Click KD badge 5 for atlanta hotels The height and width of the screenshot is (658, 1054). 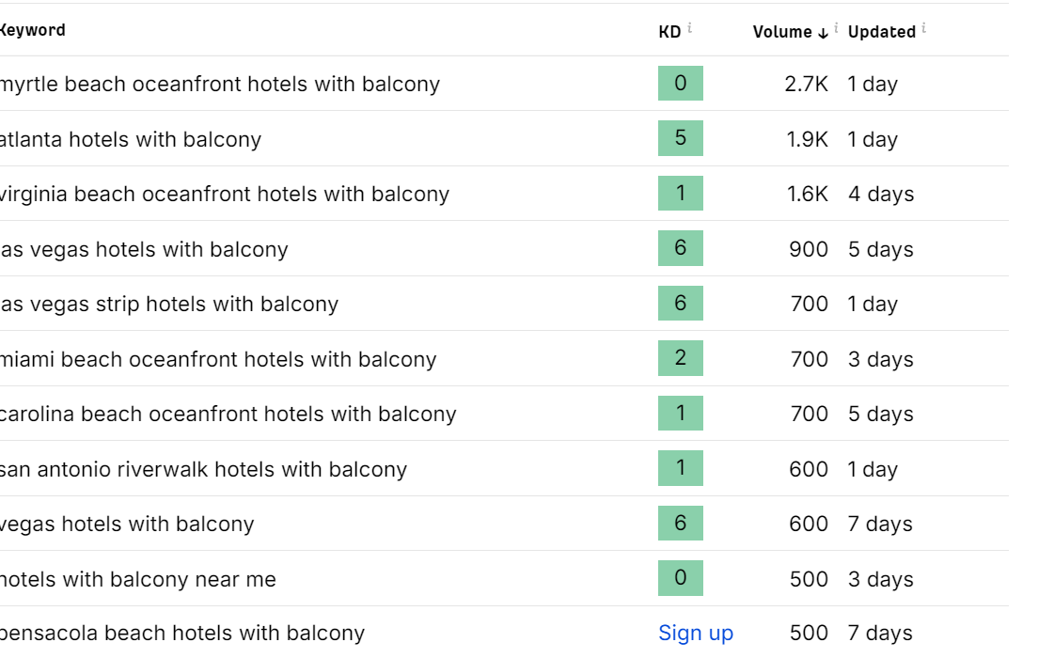pos(681,139)
